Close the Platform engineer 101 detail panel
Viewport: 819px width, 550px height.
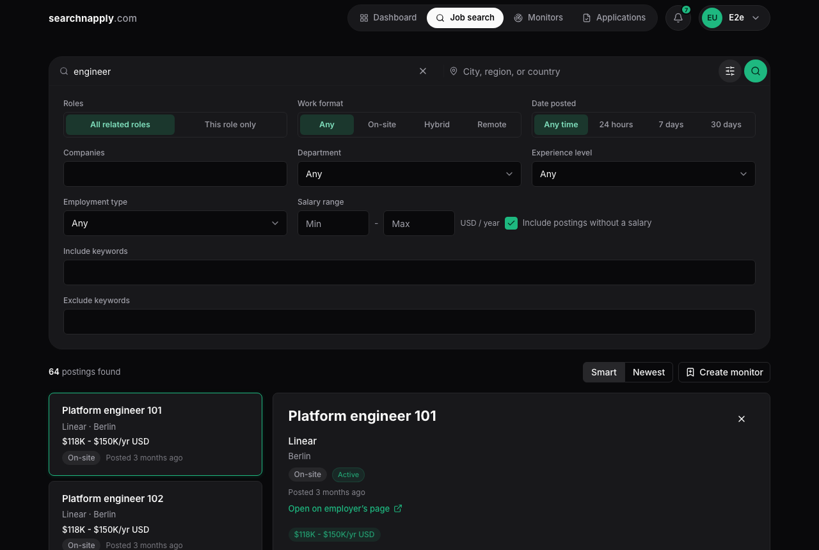742,419
